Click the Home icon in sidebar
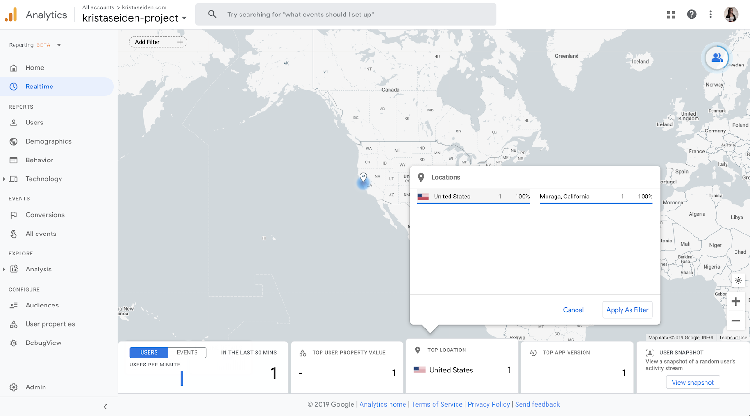 coord(14,68)
